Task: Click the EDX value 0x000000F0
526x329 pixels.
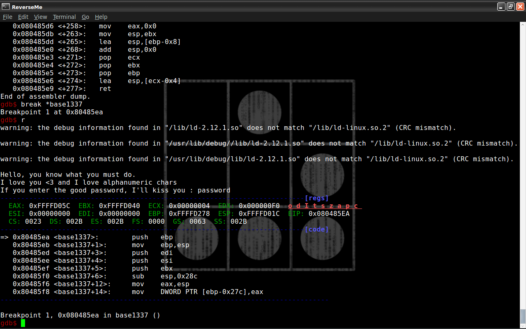Action: (x=259, y=206)
